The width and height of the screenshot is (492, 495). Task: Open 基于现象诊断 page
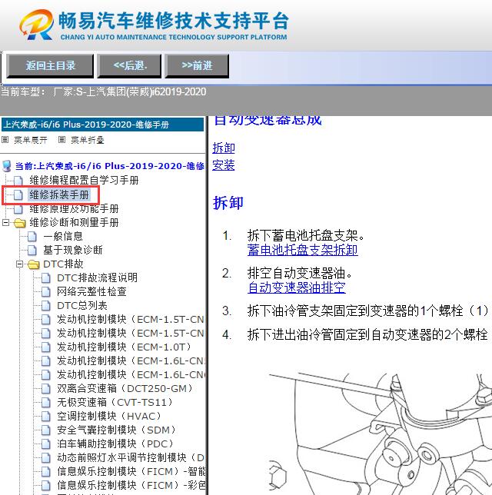click(73, 250)
